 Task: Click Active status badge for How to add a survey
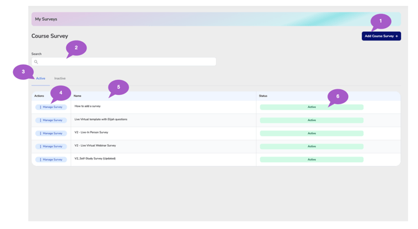click(312, 107)
